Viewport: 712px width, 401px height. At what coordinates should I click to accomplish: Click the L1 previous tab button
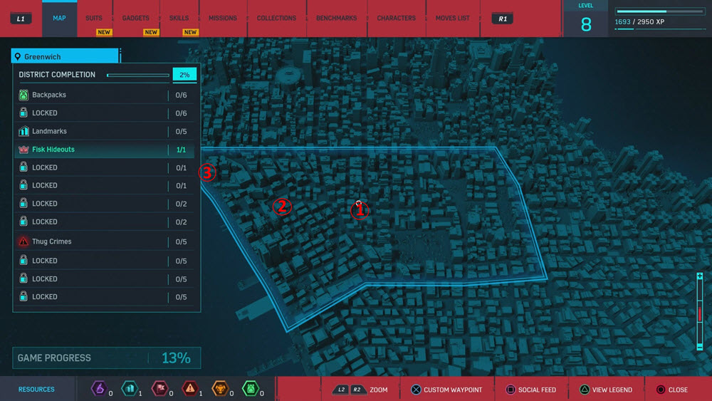pos(21,19)
